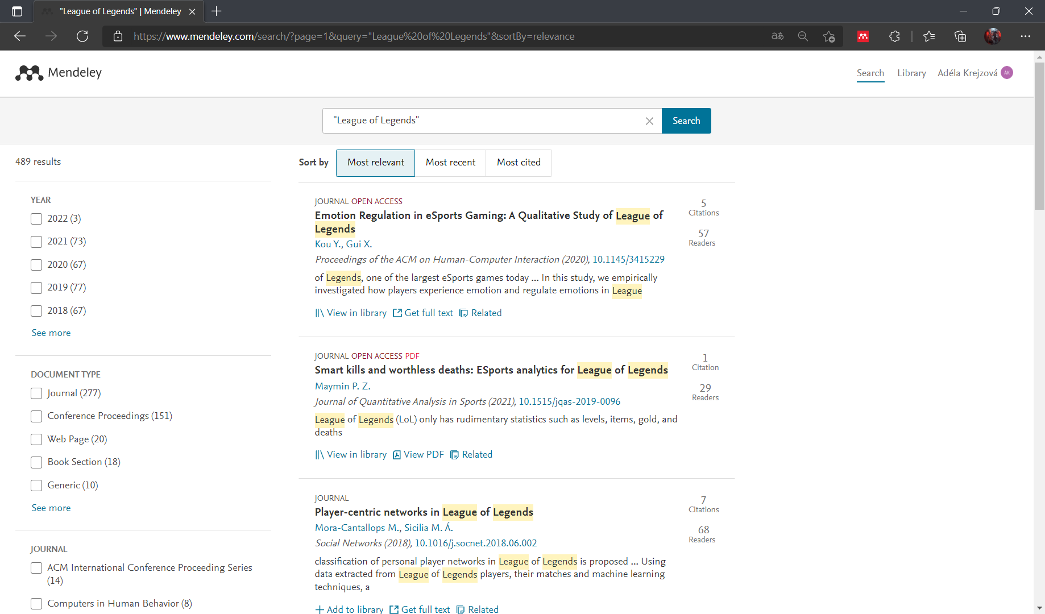
Task: Filter by Generic document type
Action: [36, 486]
